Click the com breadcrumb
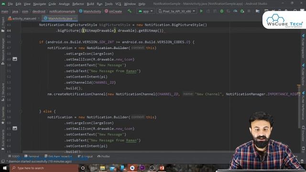 click(25, 11)
